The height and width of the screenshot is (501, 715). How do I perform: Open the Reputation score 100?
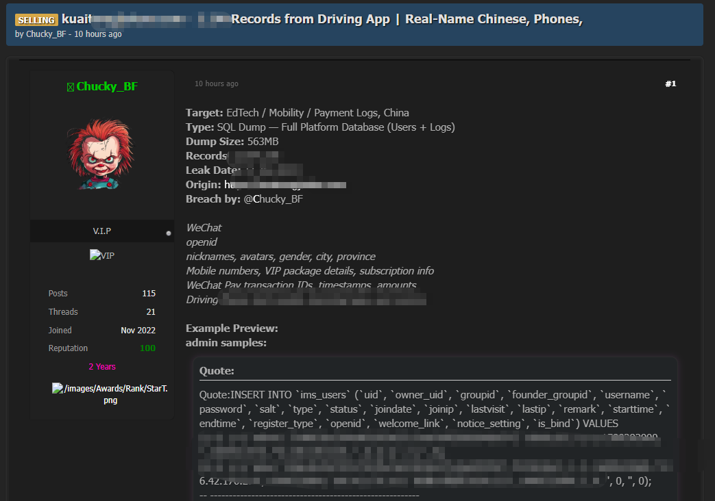pyautogui.click(x=147, y=348)
